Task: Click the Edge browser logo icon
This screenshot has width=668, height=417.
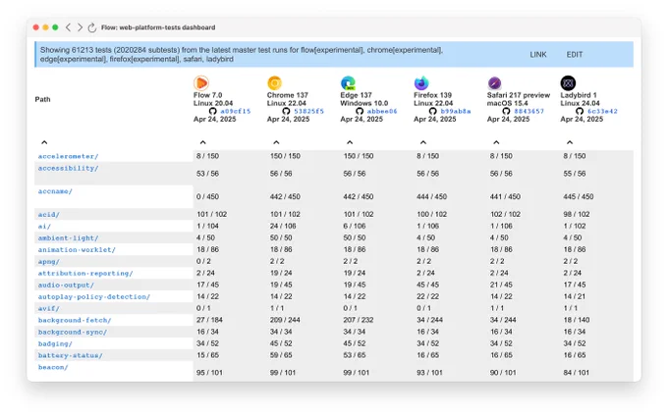Action: pos(348,83)
